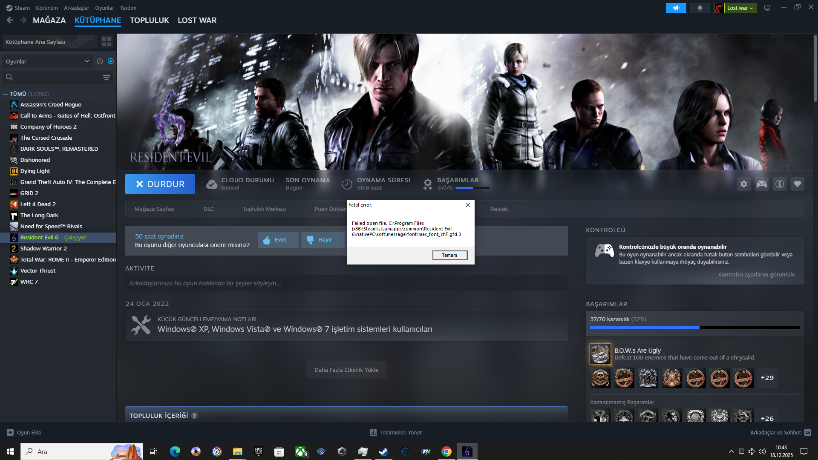This screenshot has height=460, width=818.
Task: Switch to the TOPLULUK tab
Action: click(149, 20)
